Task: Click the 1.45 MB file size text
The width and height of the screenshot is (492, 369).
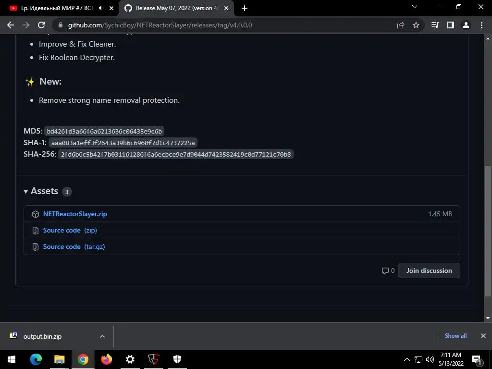Action: tap(440, 214)
